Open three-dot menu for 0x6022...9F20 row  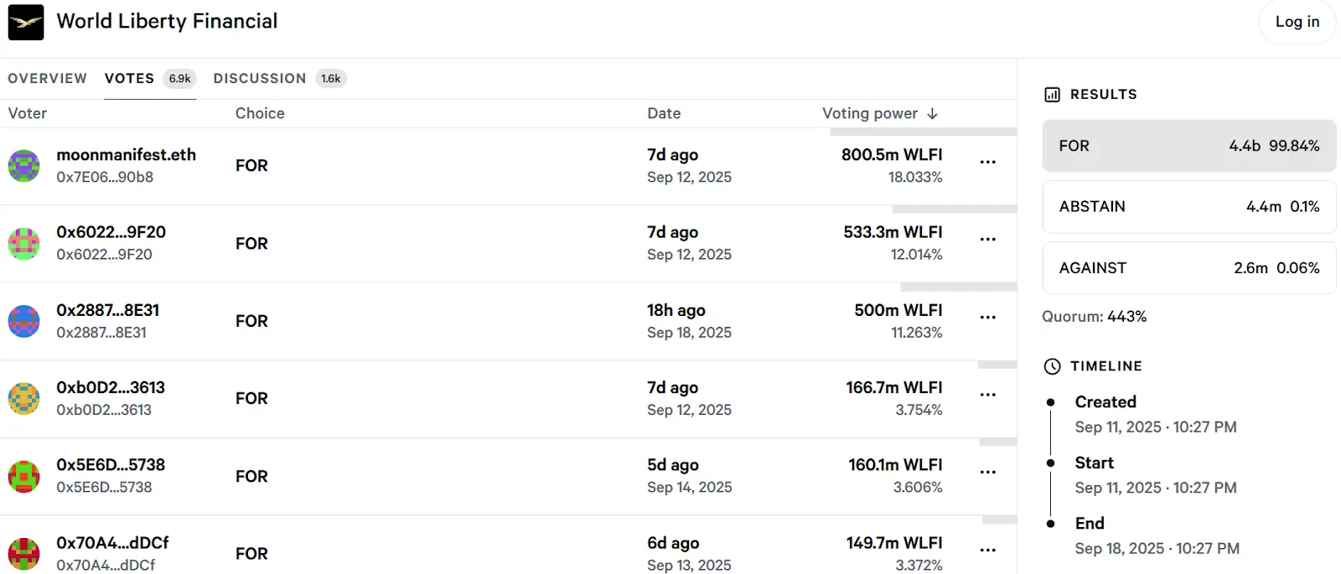(987, 240)
